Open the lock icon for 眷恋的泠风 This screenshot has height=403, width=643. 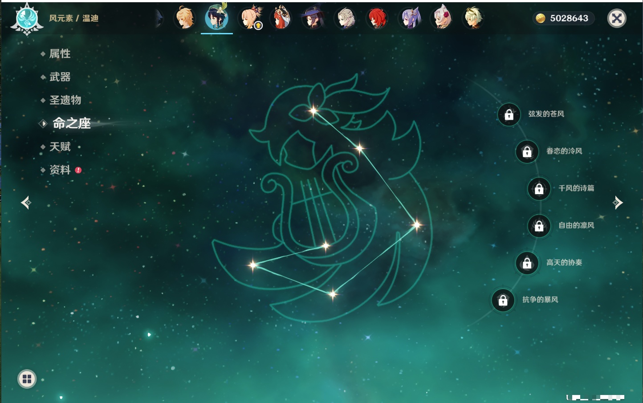click(527, 151)
